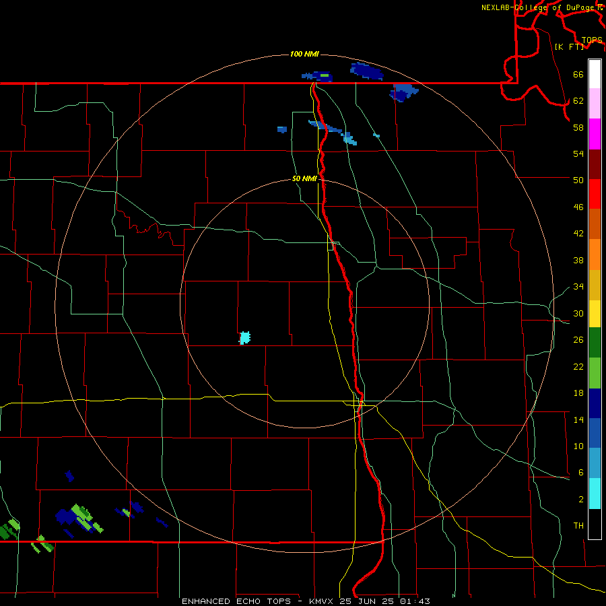
Task: Click the navy blue legend swatch
Action: point(595,403)
